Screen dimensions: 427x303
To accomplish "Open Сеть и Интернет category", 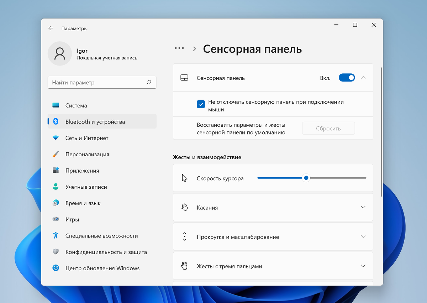I will point(102,138).
